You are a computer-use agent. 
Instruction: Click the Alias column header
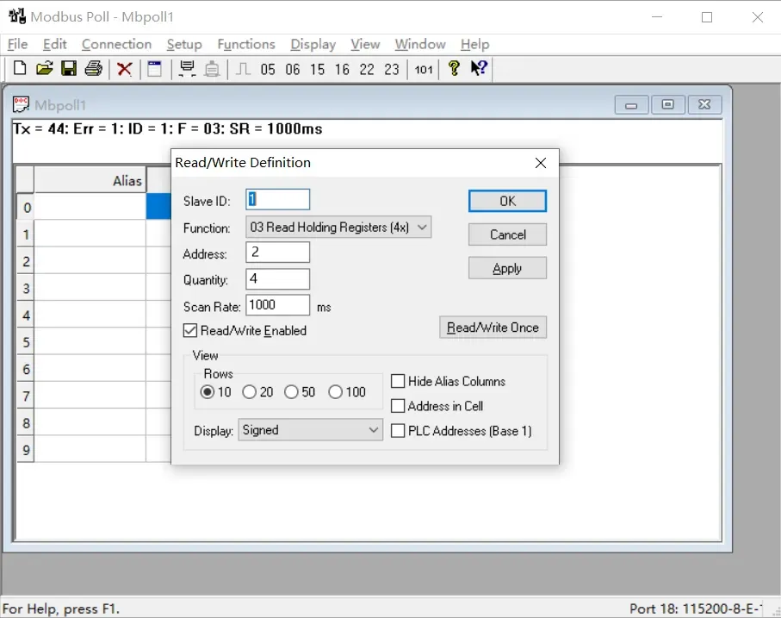90,180
